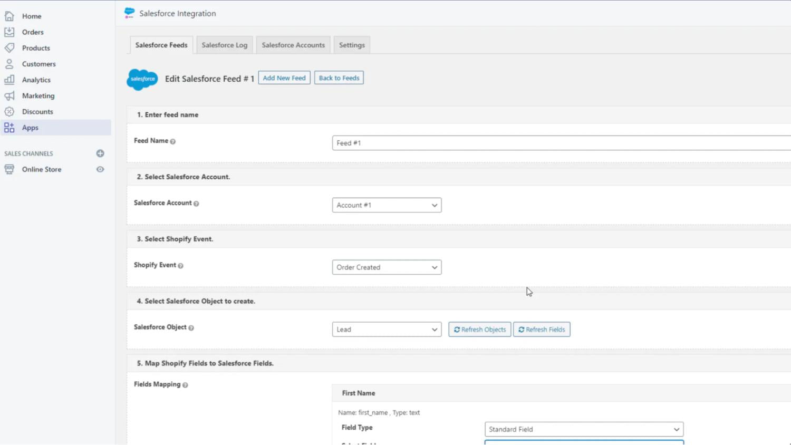Open the Products section
Image resolution: width=791 pixels, height=445 pixels.
click(x=36, y=48)
